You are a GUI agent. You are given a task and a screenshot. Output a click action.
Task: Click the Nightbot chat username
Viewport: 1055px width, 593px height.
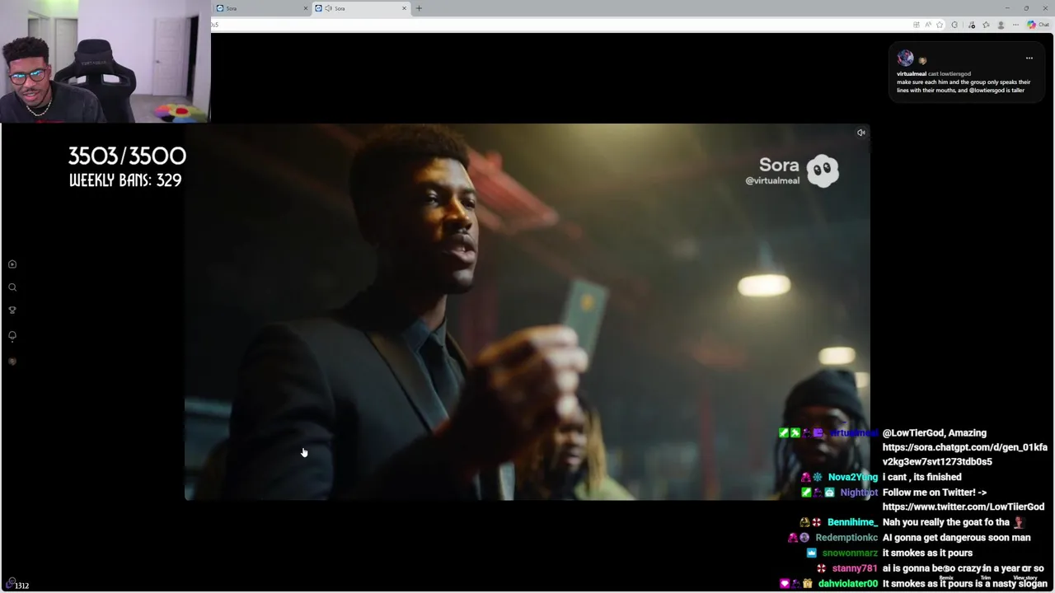(x=859, y=493)
